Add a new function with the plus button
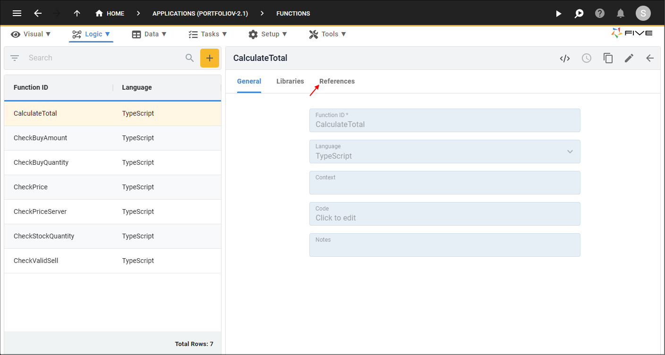This screenshot has height=355, width=665. 210,58
